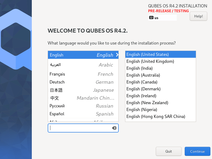Choose English (India) locale
Screen dimensions: 212x159
[x=161, y=68]
